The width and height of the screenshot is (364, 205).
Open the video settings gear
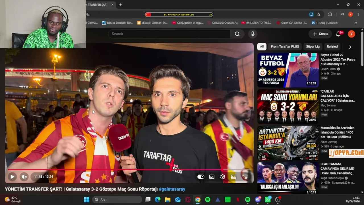pos(223,177)
